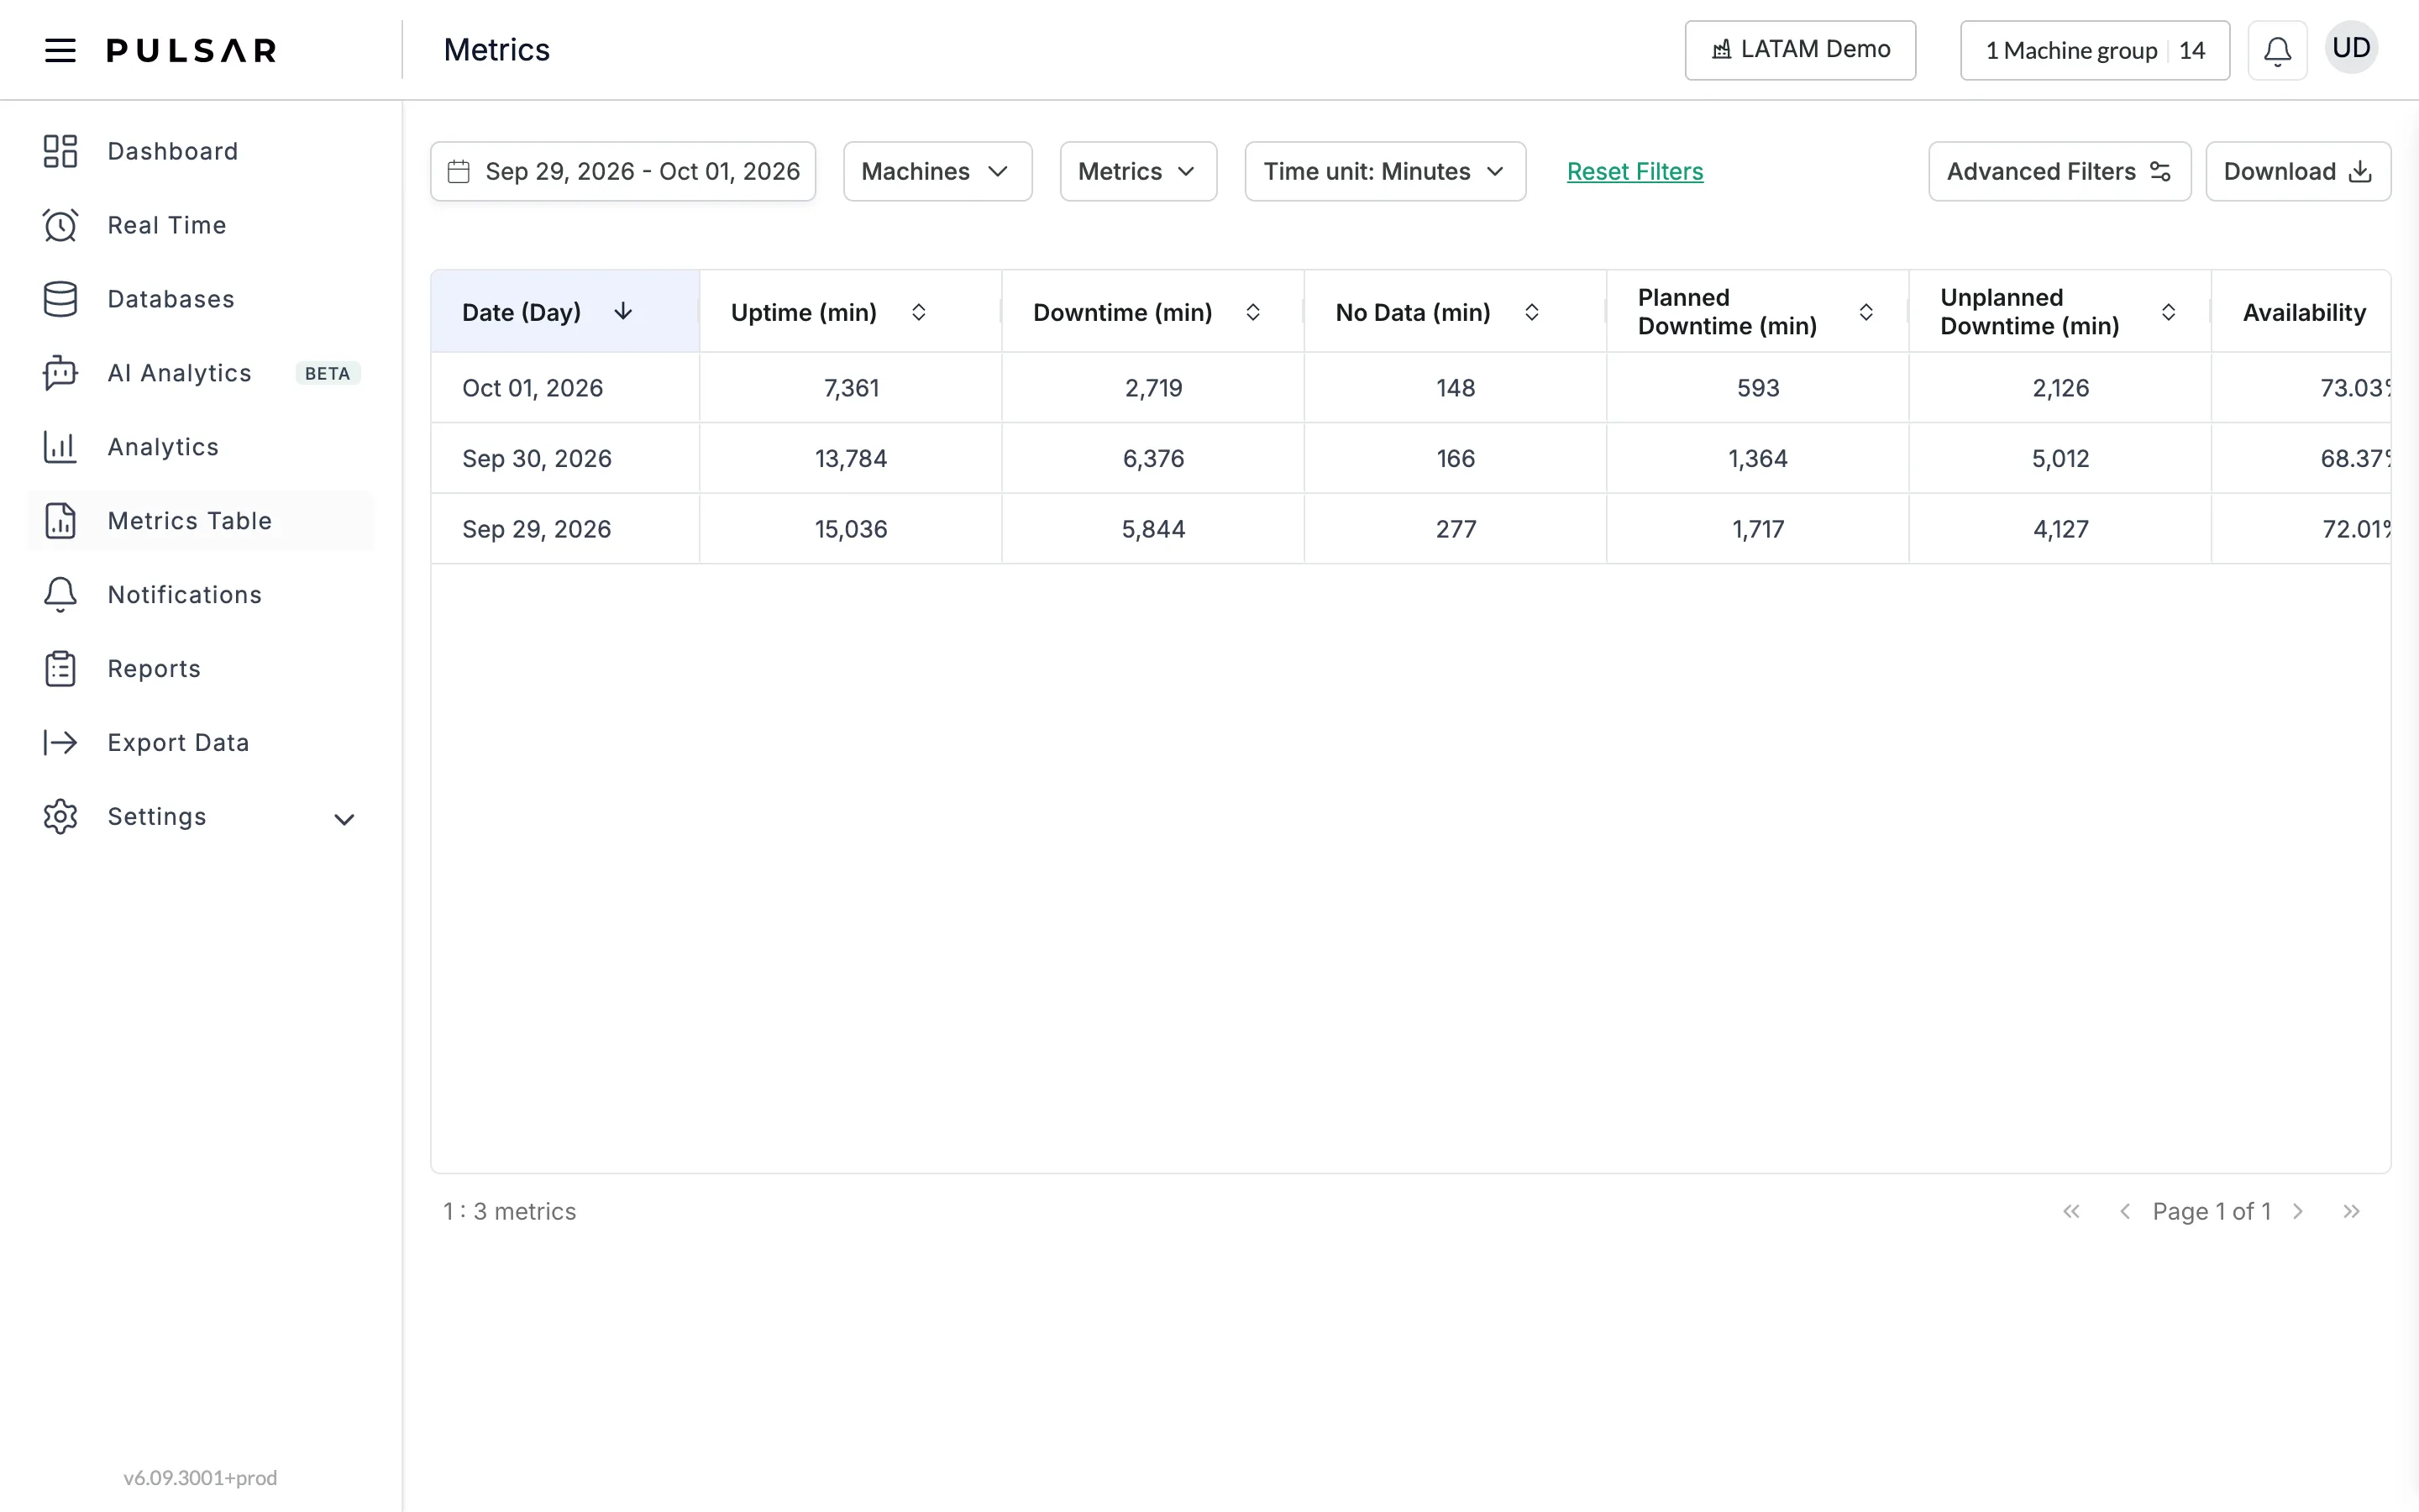Screen dimensions: 2419x1512
Task: Open Advanced Filters
Action: click(x=2060, y=171)
